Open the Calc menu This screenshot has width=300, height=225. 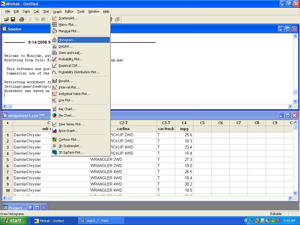coord(36,11)
